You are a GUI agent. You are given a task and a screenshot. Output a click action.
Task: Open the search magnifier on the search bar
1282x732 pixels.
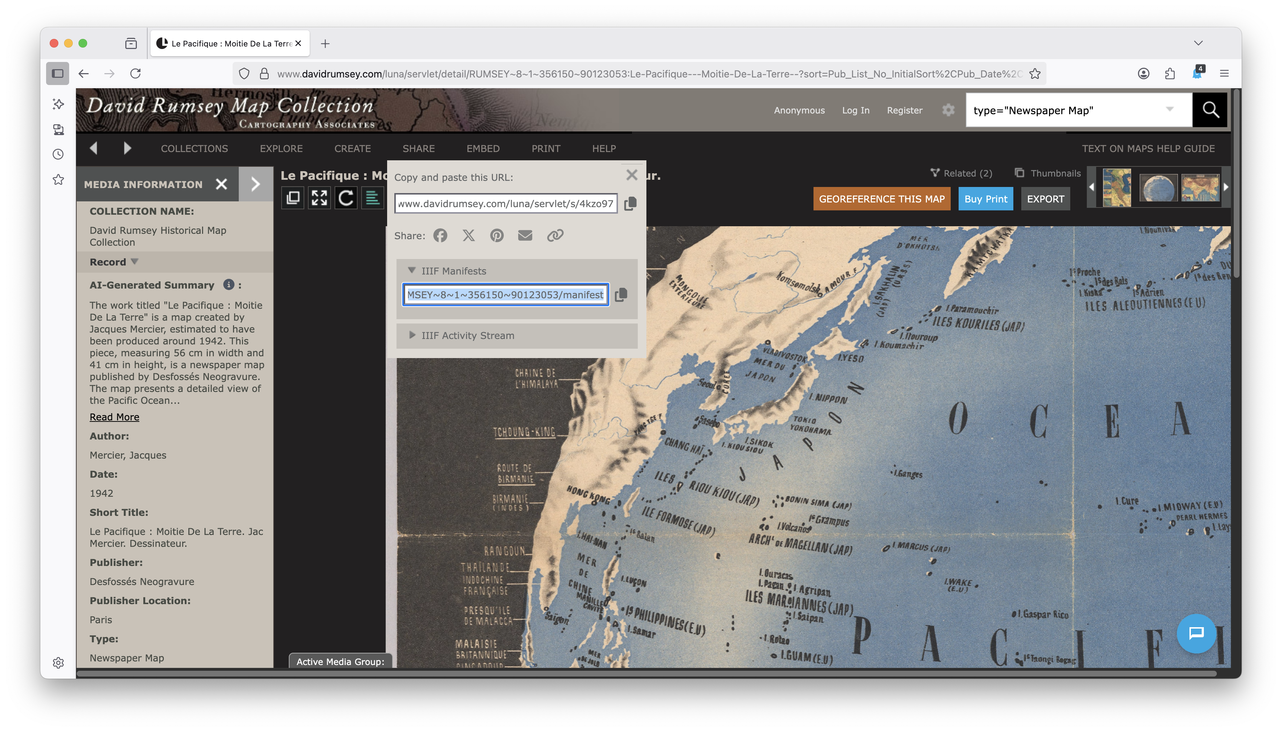click(x=1211, y=110)
